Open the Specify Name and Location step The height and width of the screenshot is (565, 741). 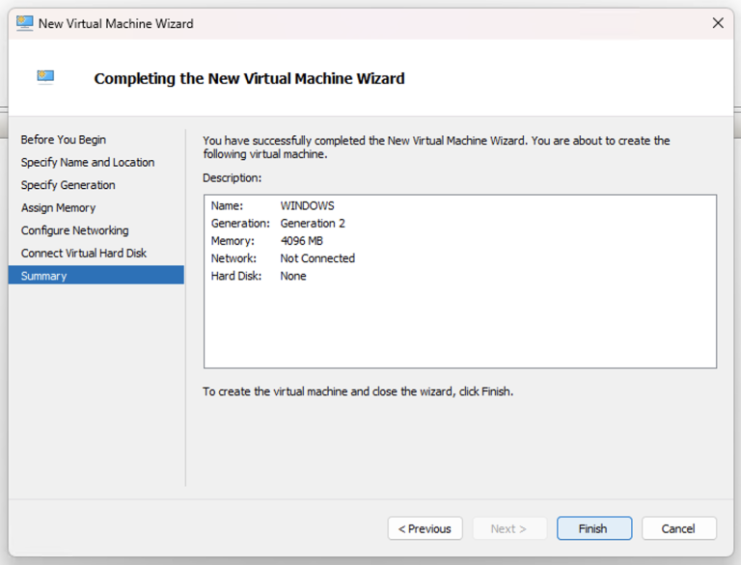(x=88, y=162)
